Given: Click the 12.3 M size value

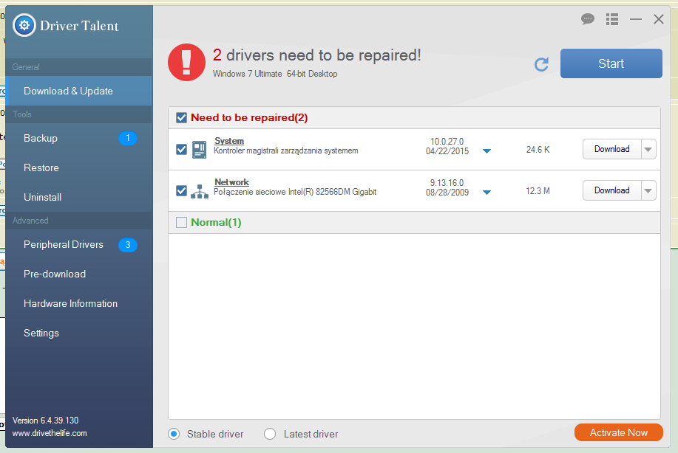Looking at the screenshot, I should pyautogui.click(x=538, y=191).
